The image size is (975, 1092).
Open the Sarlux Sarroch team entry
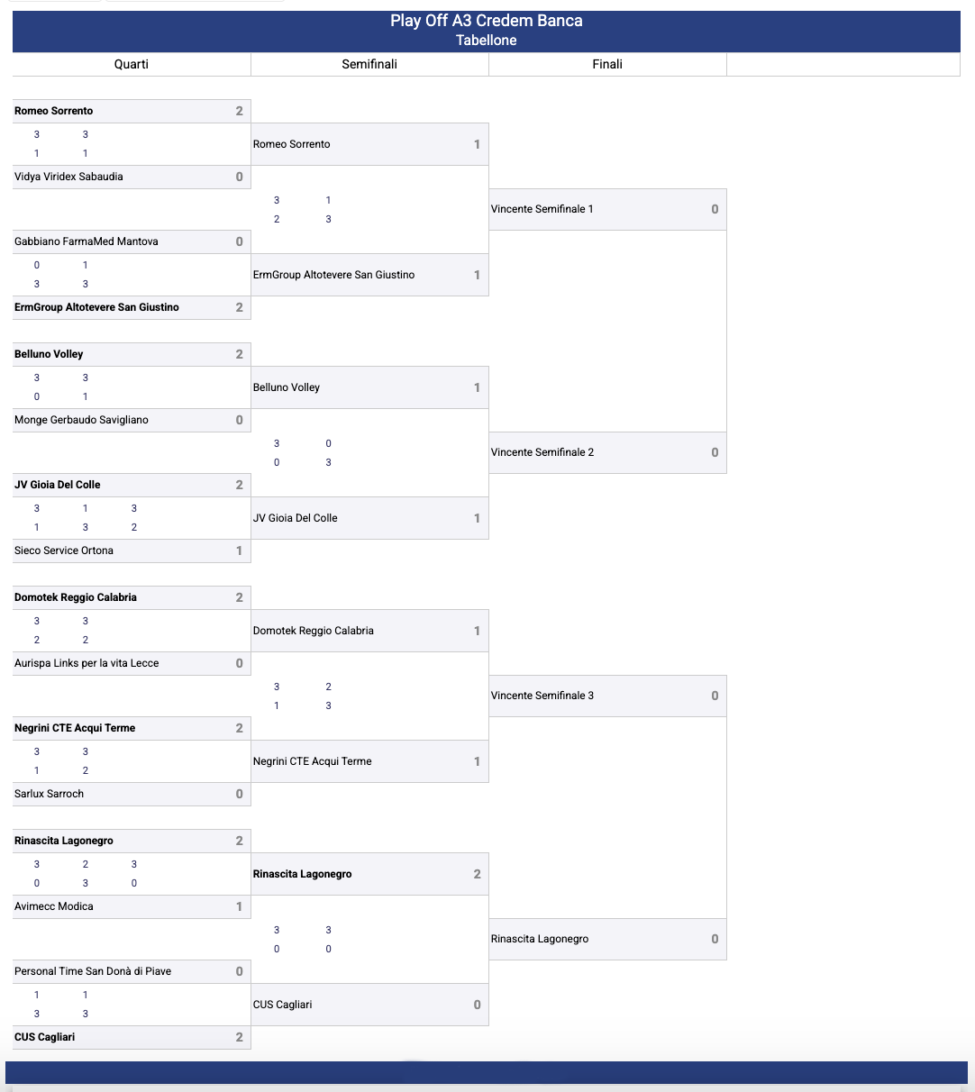tap(49, 794)
